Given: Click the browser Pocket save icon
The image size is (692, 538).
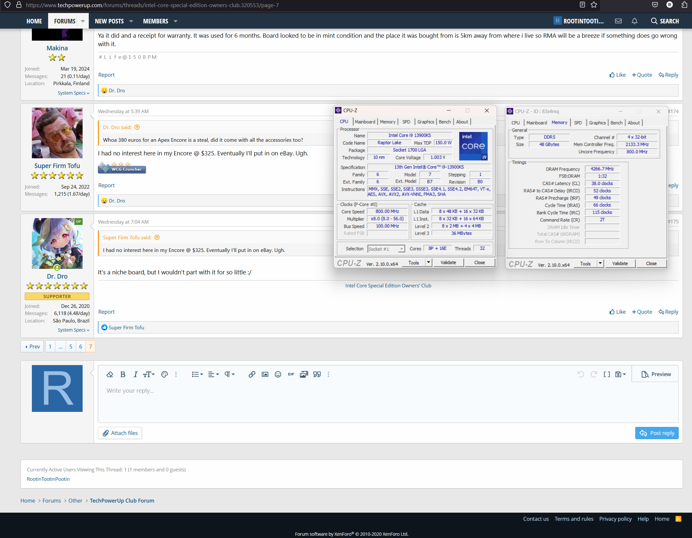Looking at the screenshot, I should pyautogui.click(x=655, y=5).
